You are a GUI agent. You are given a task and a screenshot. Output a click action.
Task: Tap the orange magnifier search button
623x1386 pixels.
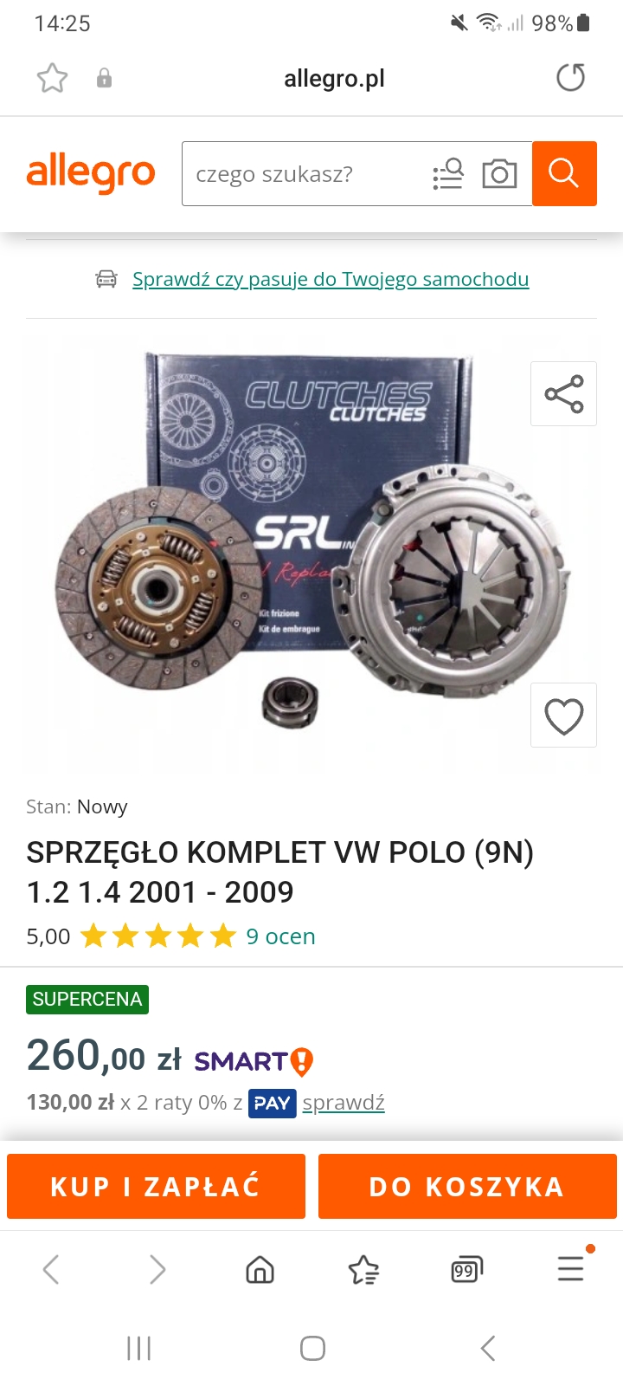click(564, 173)
